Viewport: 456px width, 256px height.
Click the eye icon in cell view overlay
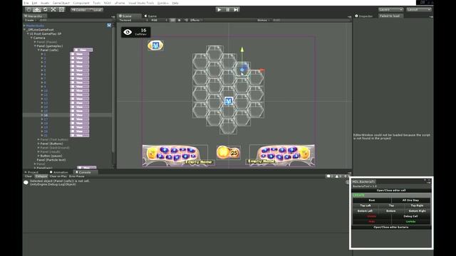click(128, 32)
